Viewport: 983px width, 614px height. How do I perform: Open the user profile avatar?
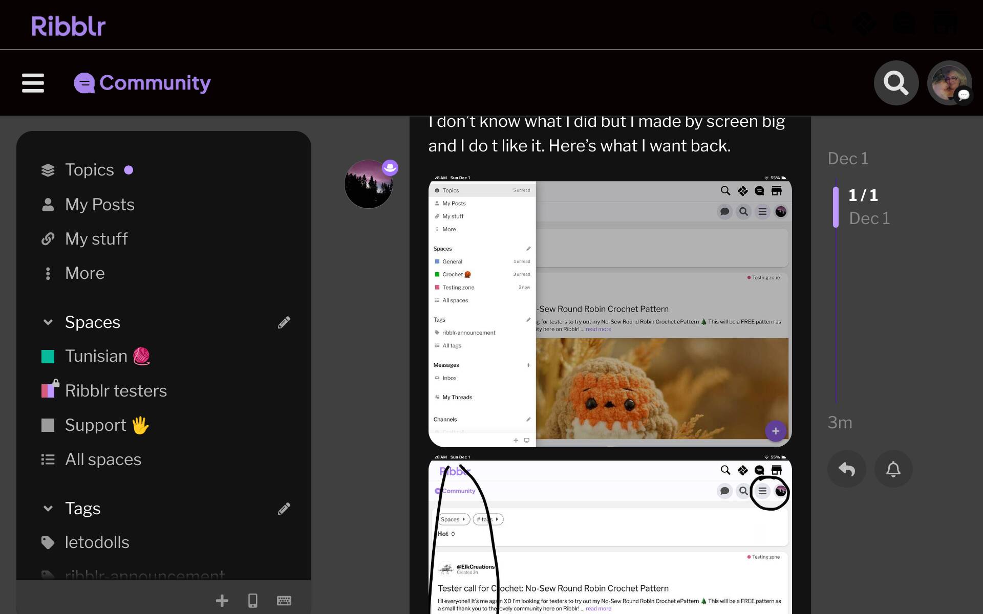coord(949,83)
